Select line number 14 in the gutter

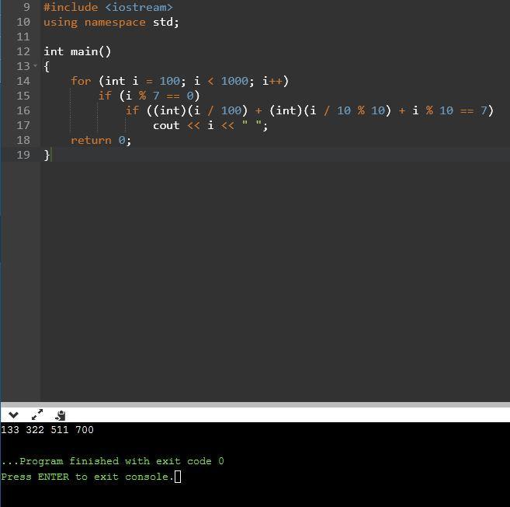coord(23,81)
